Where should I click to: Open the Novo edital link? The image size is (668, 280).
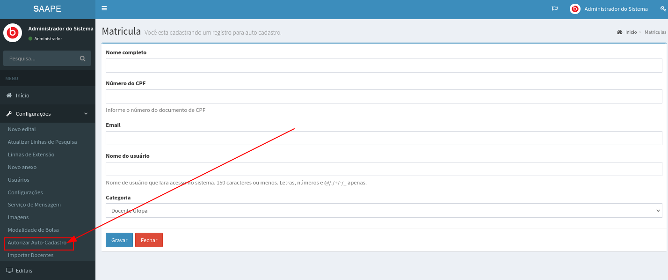click(22, 129)
